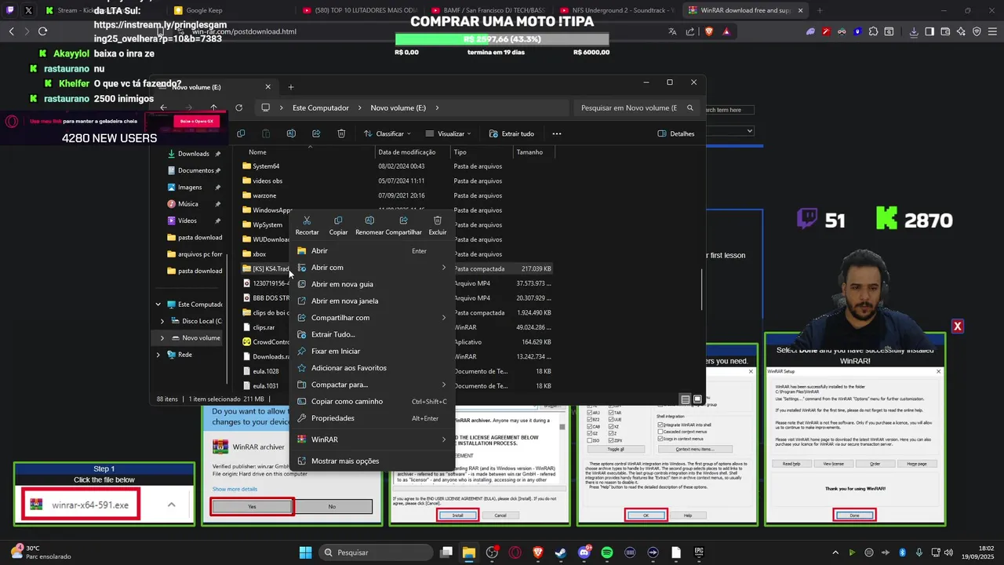This screenshot has height=565, width=1004.
Task: Click taskbar Pesquisar search field
Action: click(376, 552)
